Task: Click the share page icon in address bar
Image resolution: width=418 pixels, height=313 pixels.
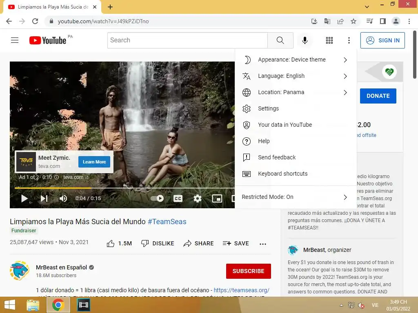Action: [340, 21]
